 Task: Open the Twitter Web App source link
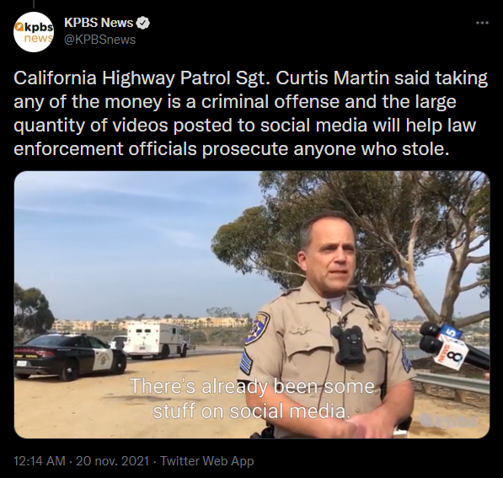pyautogui.click(x=207, y=461)
